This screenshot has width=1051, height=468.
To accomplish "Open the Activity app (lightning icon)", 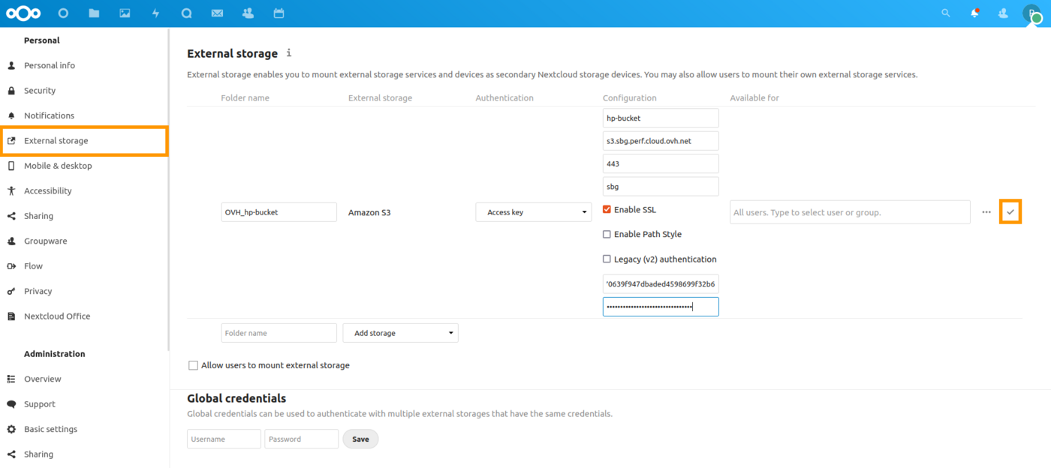I will coord(155,13).
